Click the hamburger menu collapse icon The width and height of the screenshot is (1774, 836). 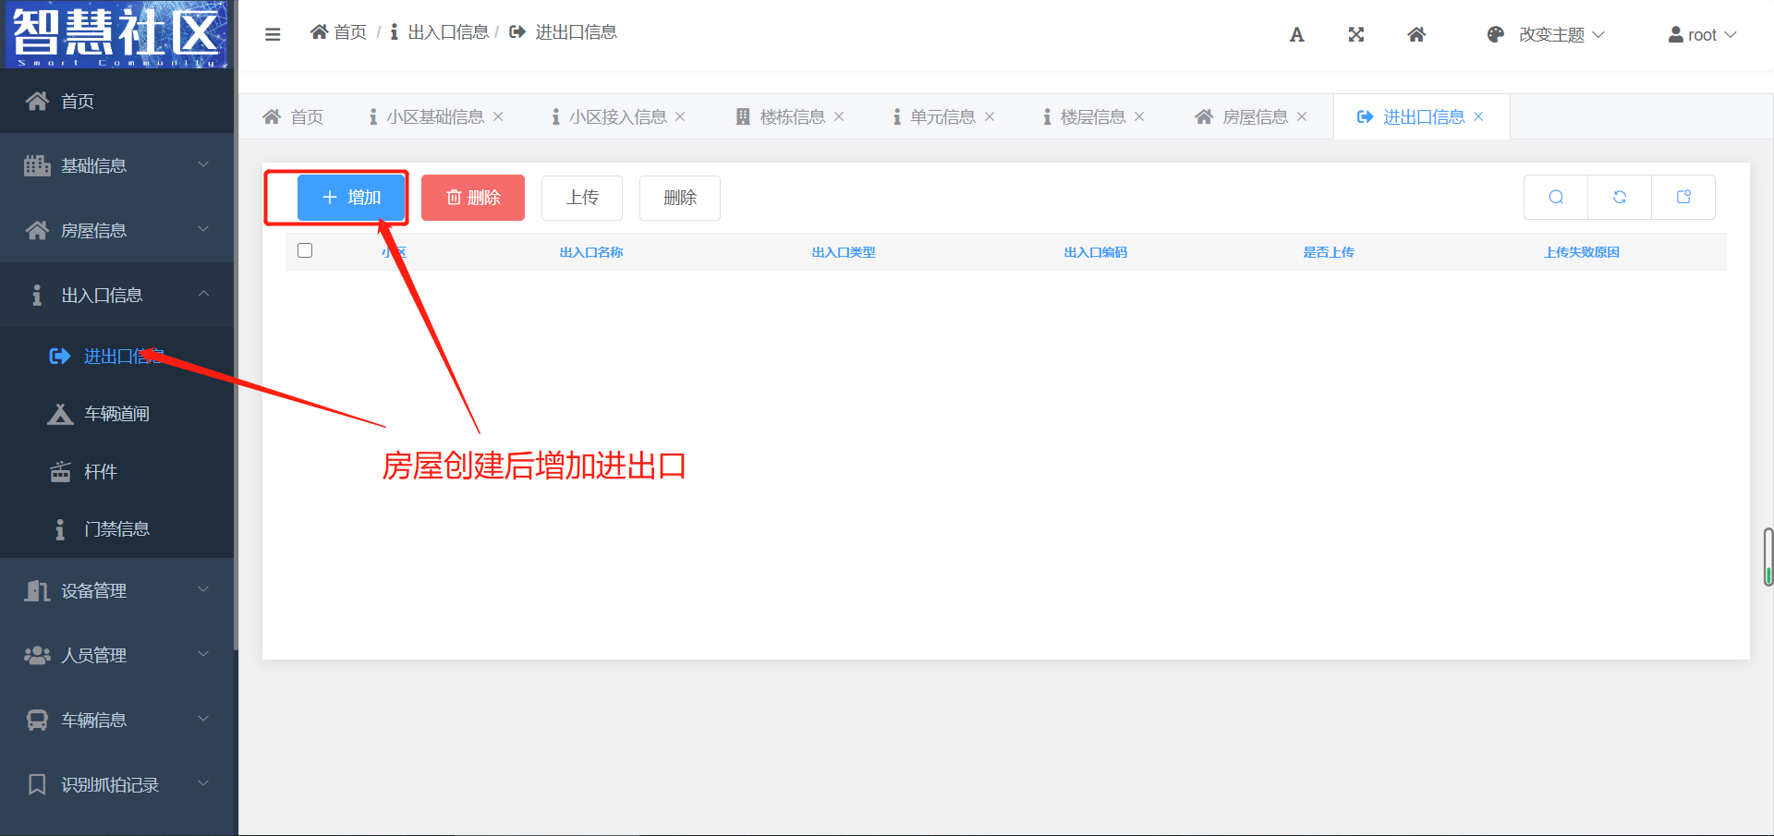[x=273, y=34]
